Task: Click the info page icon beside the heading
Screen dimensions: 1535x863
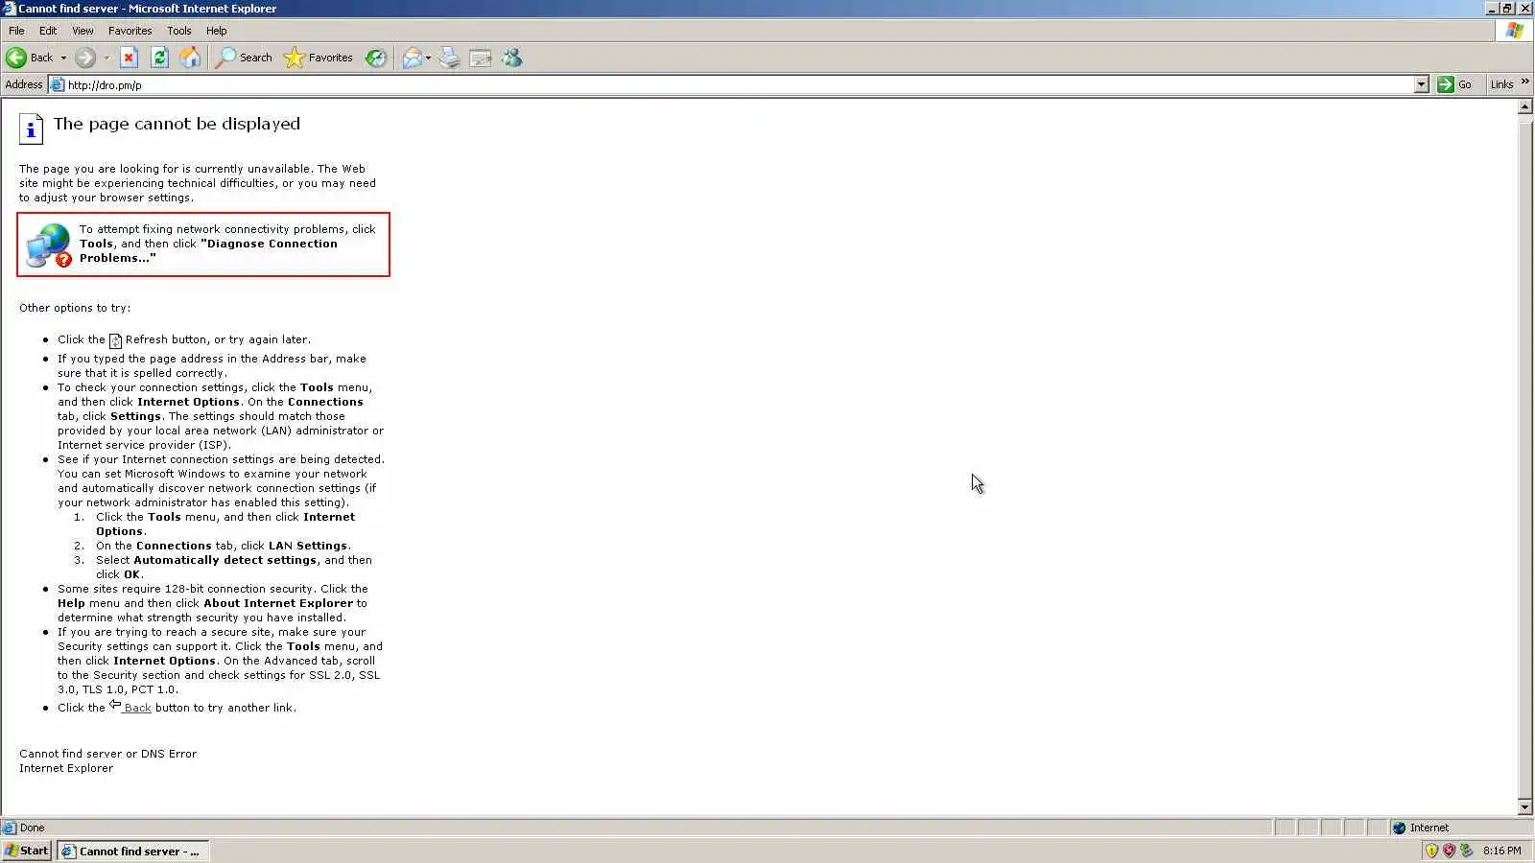Action: point(31,128)
